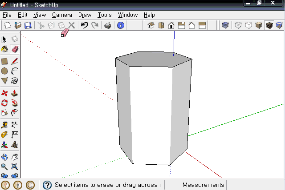Enable Shaded with Textures style
The image size is (285, 190).
coord(269,25)
